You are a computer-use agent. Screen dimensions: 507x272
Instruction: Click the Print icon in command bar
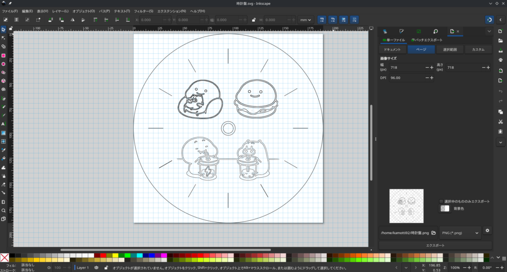[x=501, y=60]
